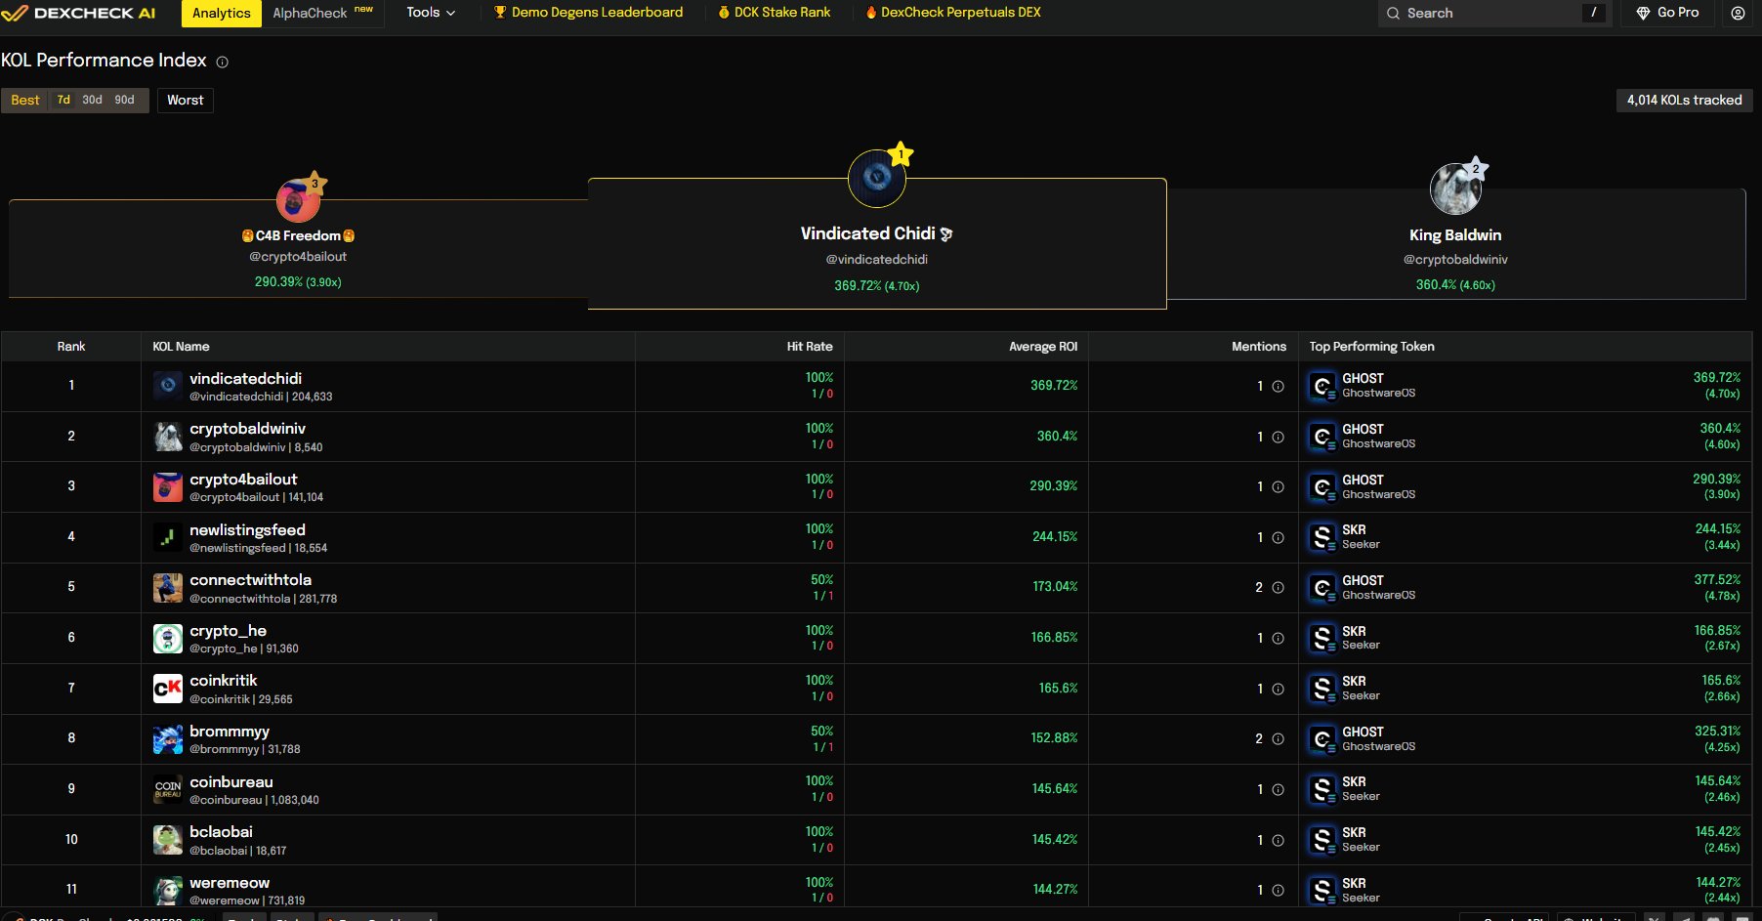This screenshot has width=1762, height=921.
Task: Click info icon beside KOL Performance Index
Action: 223,62
